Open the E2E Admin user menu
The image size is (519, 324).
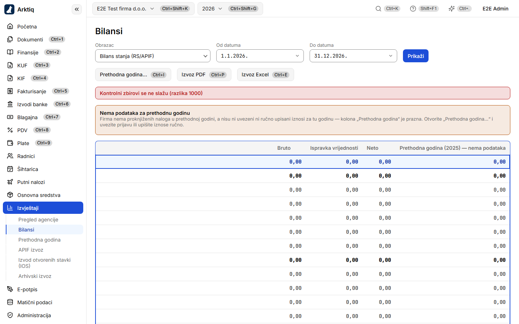[x=496, y=9]
